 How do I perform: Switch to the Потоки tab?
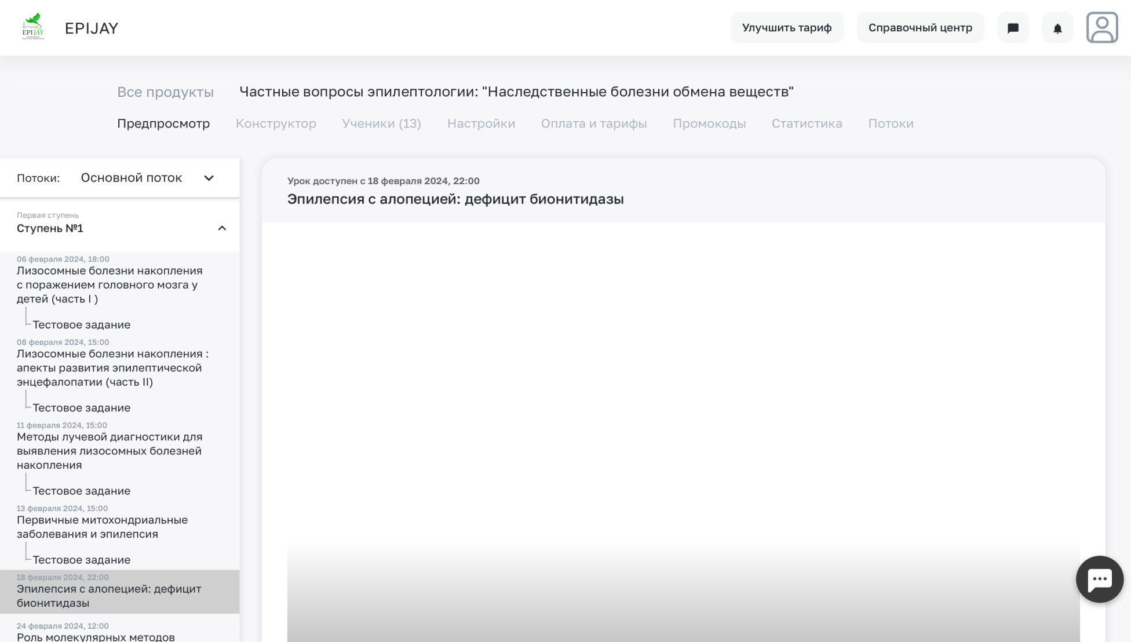(x=890, y=123)
